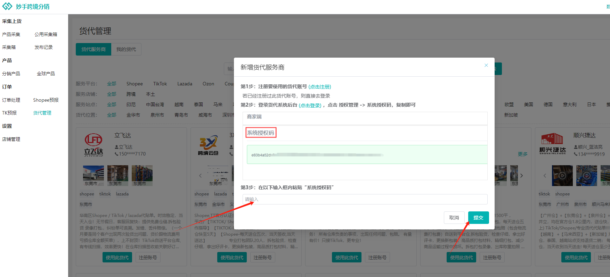Select the 商家端 header in embedded guide
The height and width of the screenshot is (277, 610).
(254, 117)
